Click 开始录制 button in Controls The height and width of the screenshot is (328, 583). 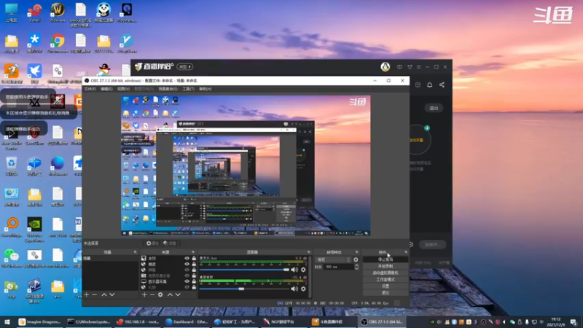pyautogui.click(x=386, y=266)
